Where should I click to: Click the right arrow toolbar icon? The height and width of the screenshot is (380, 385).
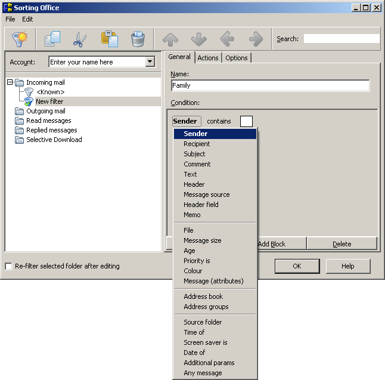[x=256, y=39]
